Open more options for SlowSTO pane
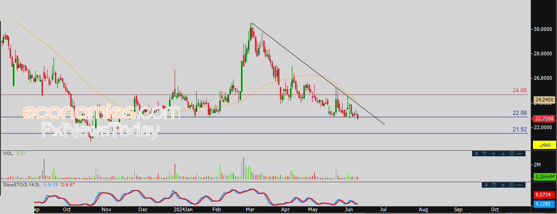Screen dimensions: 557x214 (x=520, y=185)
